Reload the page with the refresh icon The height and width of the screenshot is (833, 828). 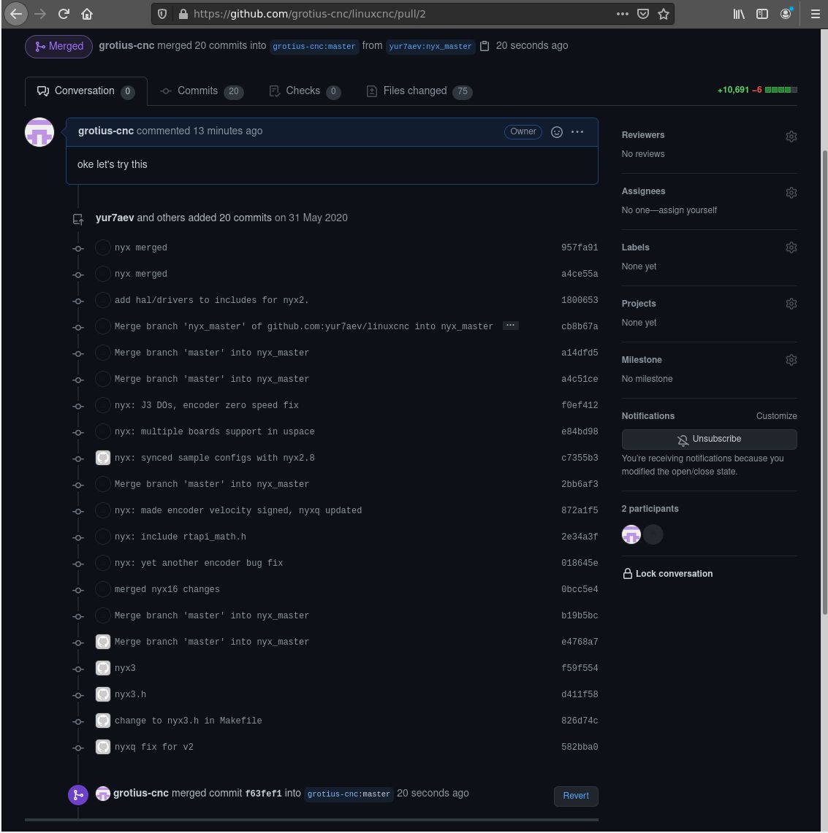pos(64,14)
